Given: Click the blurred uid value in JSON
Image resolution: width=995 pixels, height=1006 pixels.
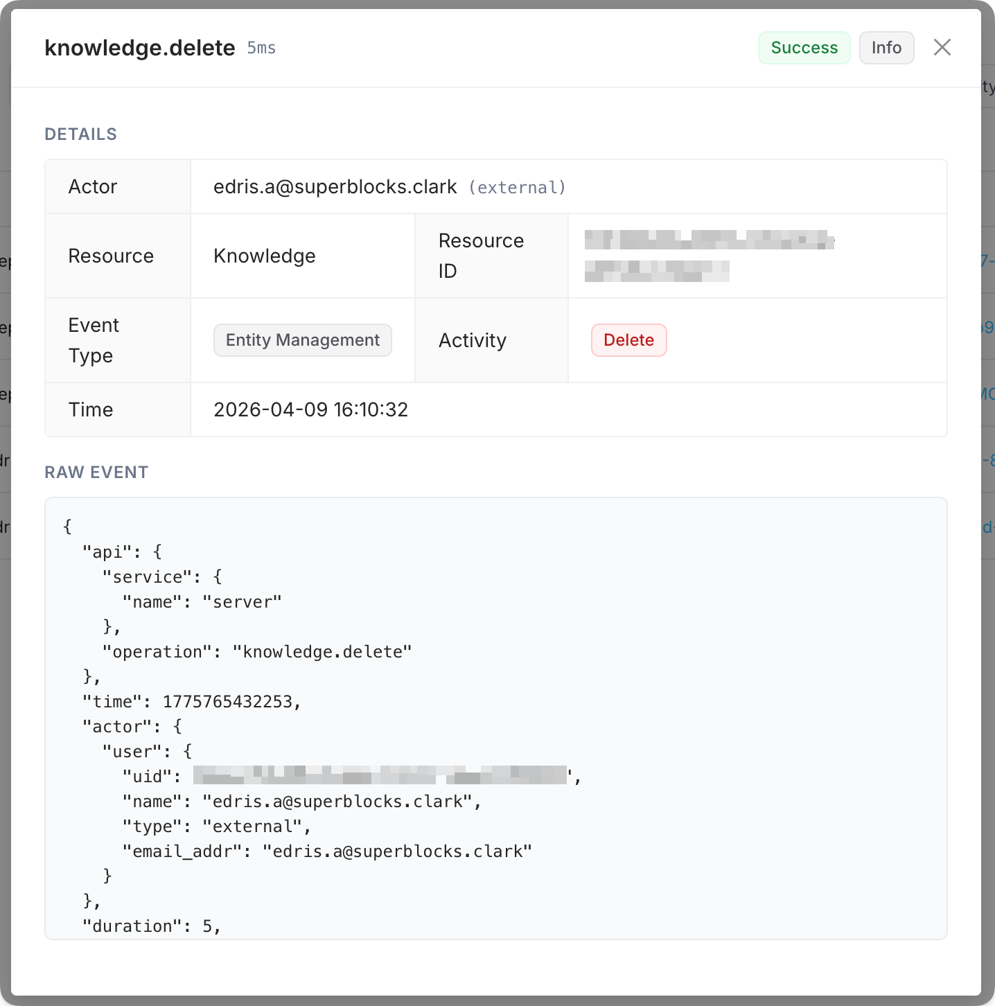Looking at the screenshot, I should [380, 775].
